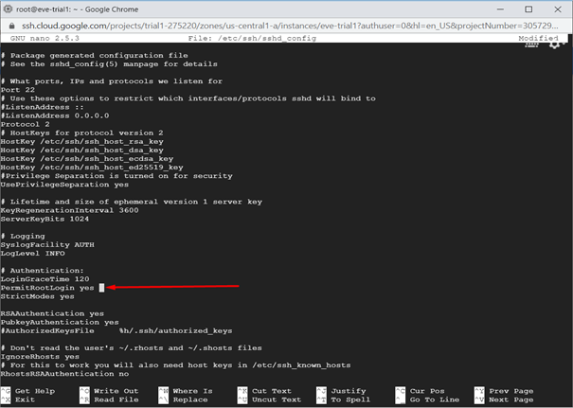Click the ssh_host_rsa_key HostKey line

pyautogui.click(x=81, y=141)
